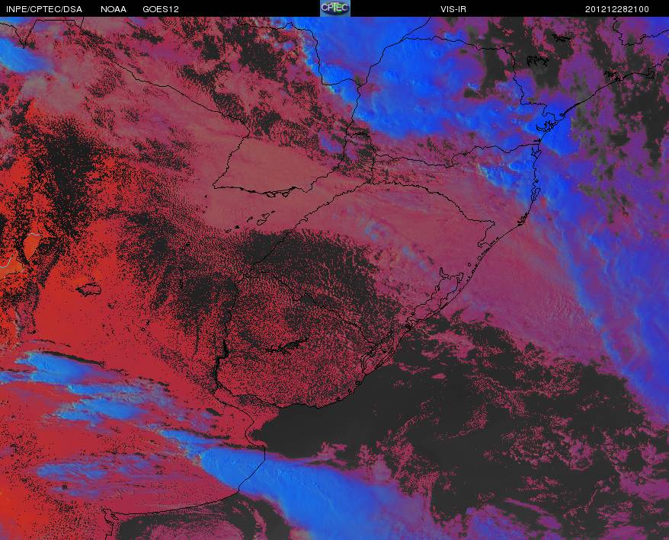The image size is (669, 540).
Task: Select the 201212282100 timestamp
Action: 617,9
